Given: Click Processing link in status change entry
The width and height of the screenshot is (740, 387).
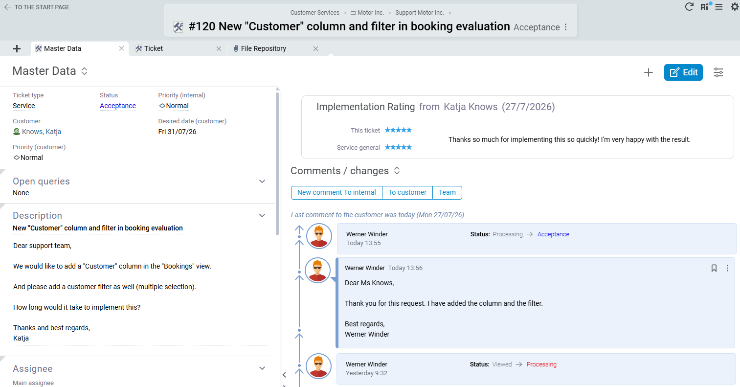Looking at the screenshot, I should coord(541,364).
